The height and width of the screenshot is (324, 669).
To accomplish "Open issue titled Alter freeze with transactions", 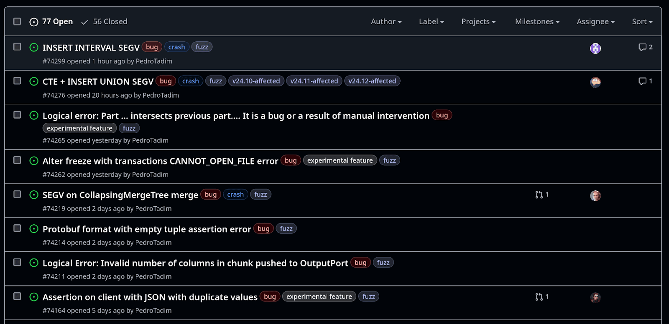I will tap(160, 161).
